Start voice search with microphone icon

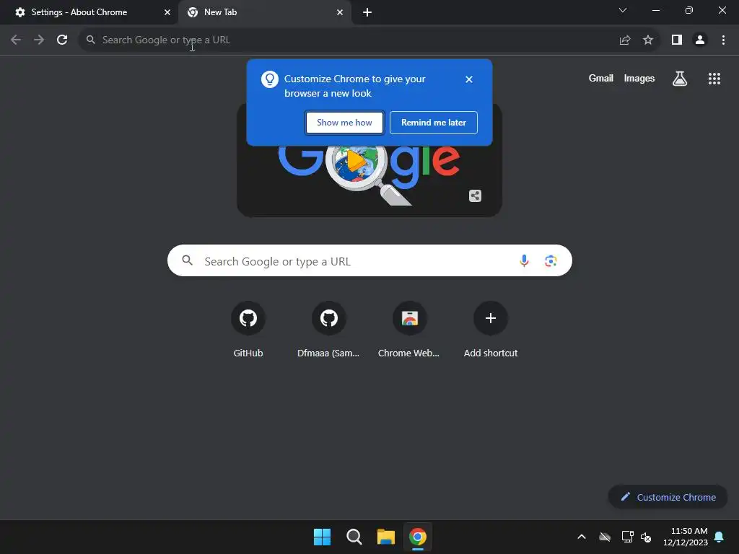524,260
